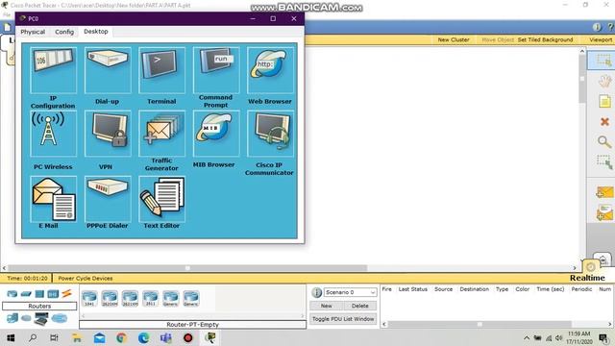
Task: Open the Command Prompt icon
Action: click(x=215, y=70)
